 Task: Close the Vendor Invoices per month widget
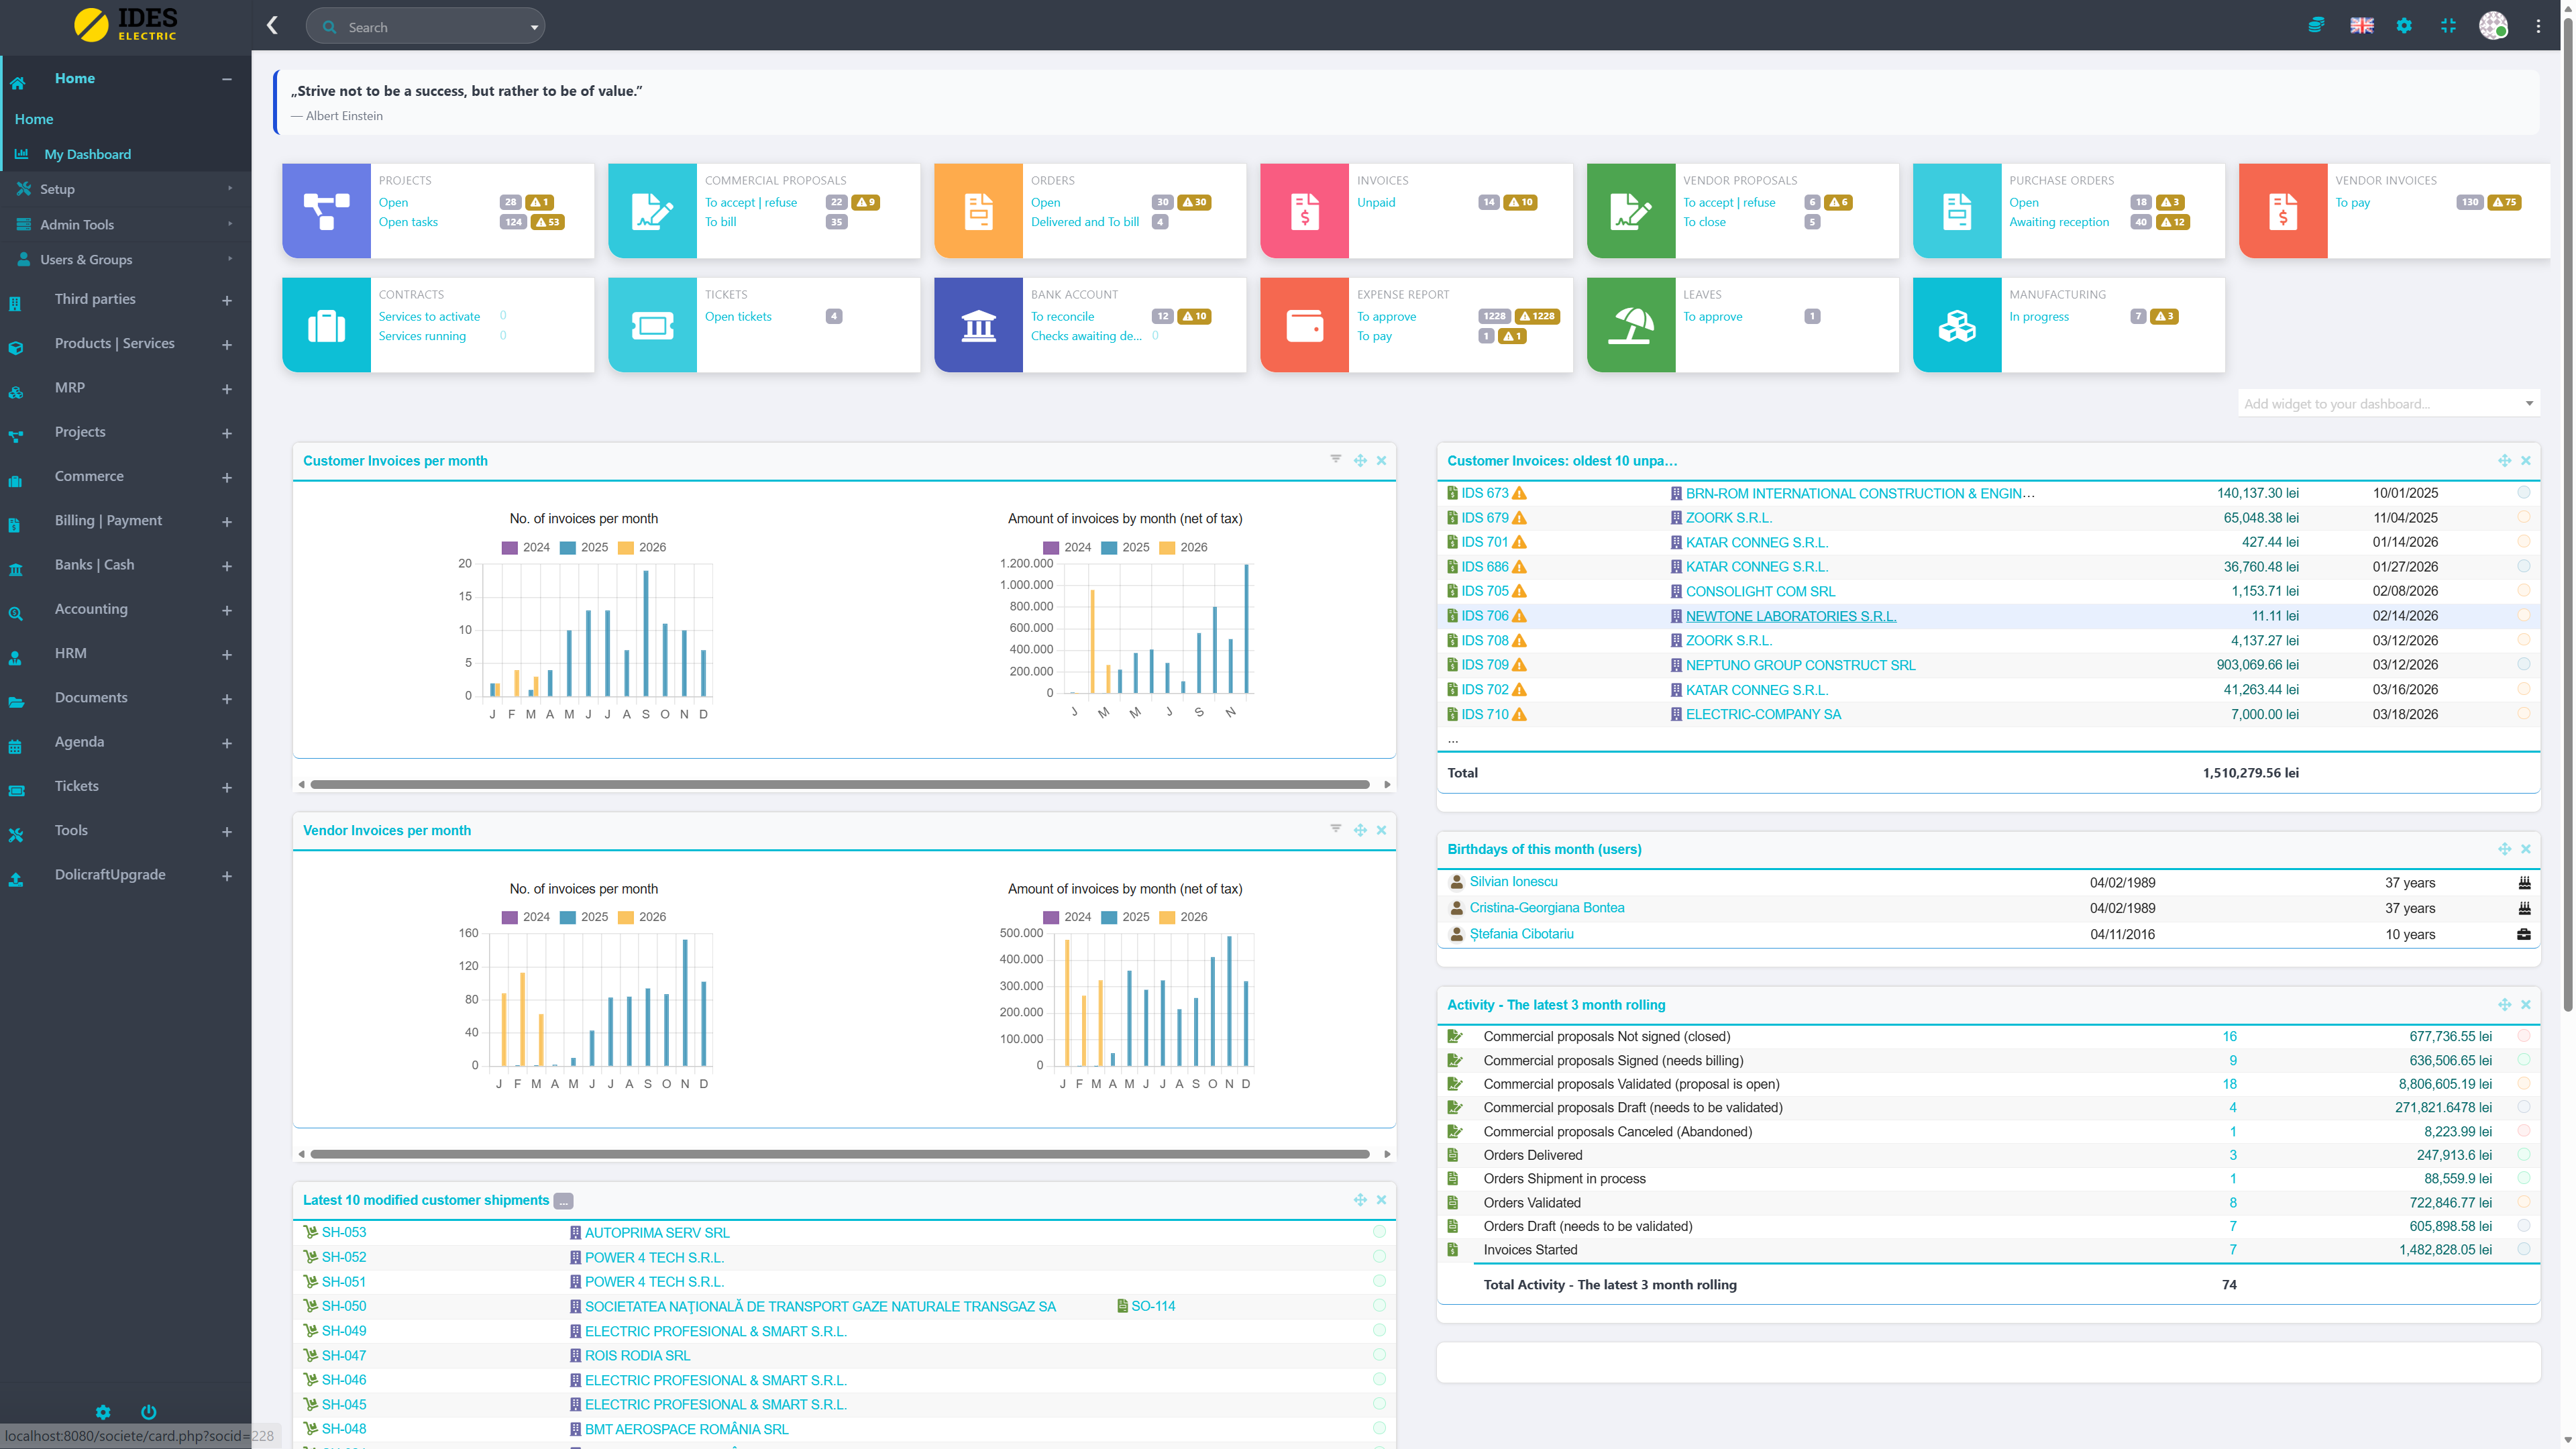click(x=1381, y=830)
